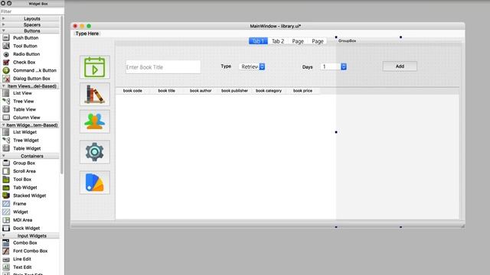
Task: Select the MDI Area container icon
Action: (x=6, y=220)
